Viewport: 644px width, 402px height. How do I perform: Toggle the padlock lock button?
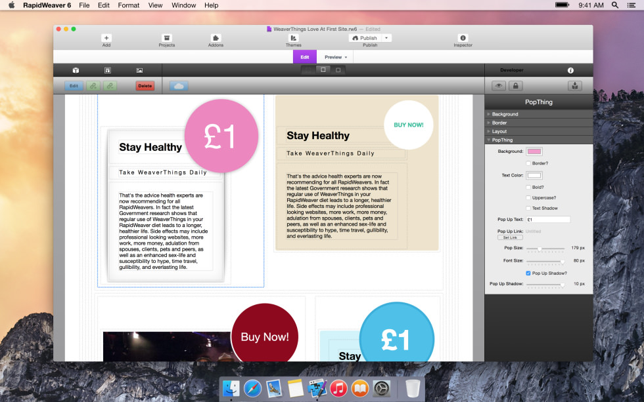click(x=515, y=86)
